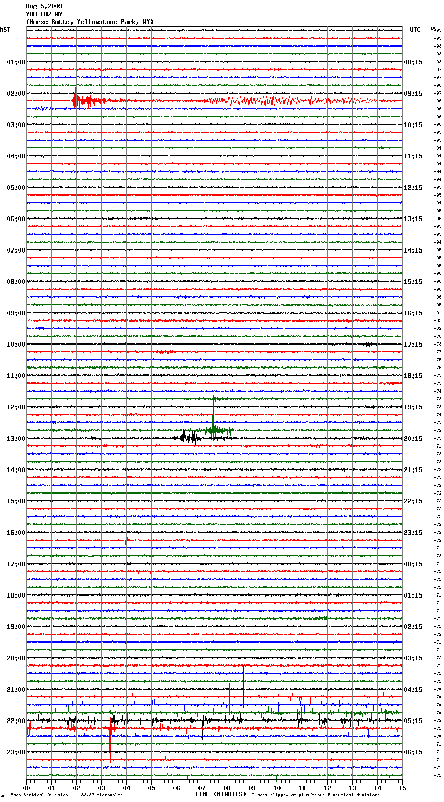Click the 09:15 UTC time label
This screenshot has width=444, height=802.
click(413, 94)
